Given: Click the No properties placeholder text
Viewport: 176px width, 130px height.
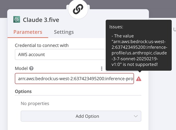Looking at the screenshot, I should (x=35, y=103).
